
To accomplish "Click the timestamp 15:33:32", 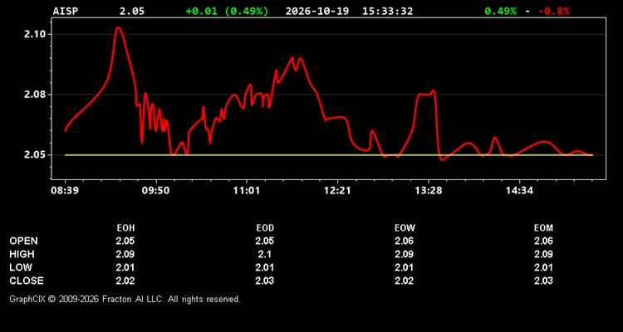I will (387, 11).
